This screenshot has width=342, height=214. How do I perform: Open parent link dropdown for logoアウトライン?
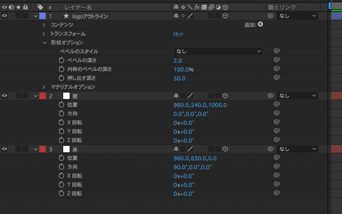pyautogui.click(x=297, y=15)
